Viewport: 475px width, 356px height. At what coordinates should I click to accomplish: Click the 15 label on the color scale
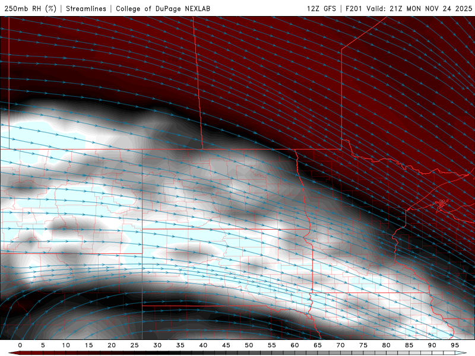tap(88, 345)
